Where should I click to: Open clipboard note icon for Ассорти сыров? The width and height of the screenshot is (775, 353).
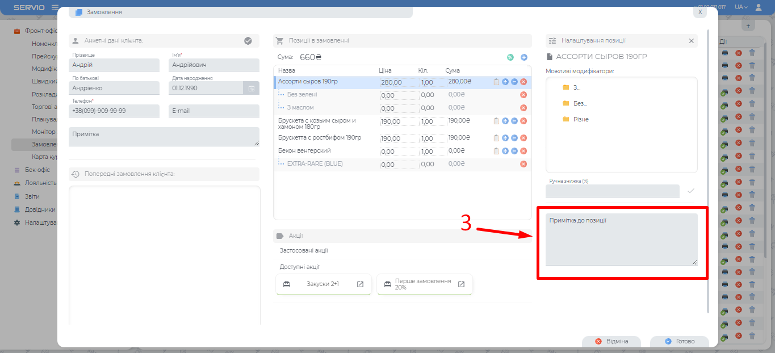click(x=496, y=82)
